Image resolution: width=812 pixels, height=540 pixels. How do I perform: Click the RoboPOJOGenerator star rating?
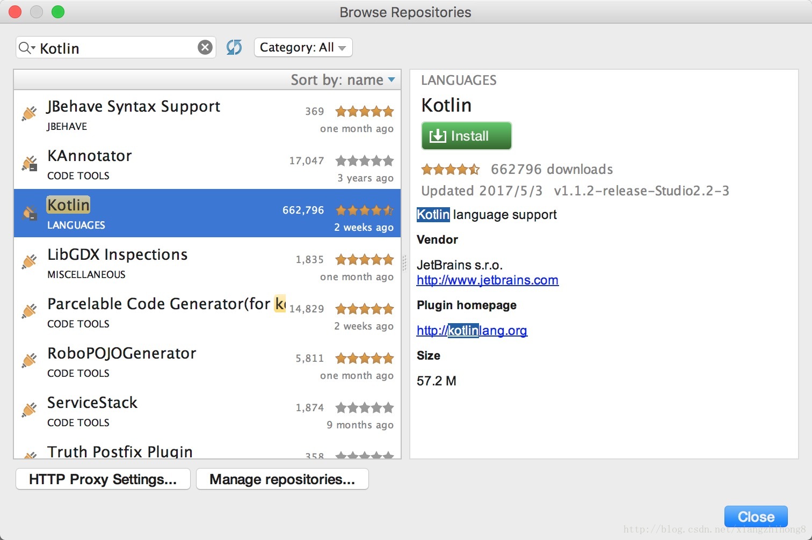(x=365, y=359)
